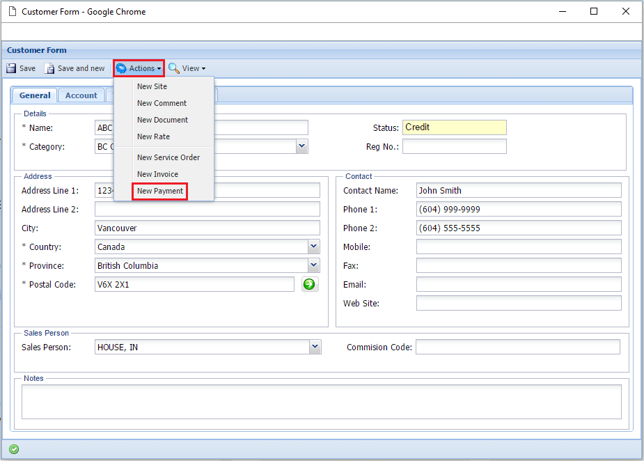Viewport: 644px width, 461px height.
Task: Open the Sales Person dropdown
Action: point(315,347)
